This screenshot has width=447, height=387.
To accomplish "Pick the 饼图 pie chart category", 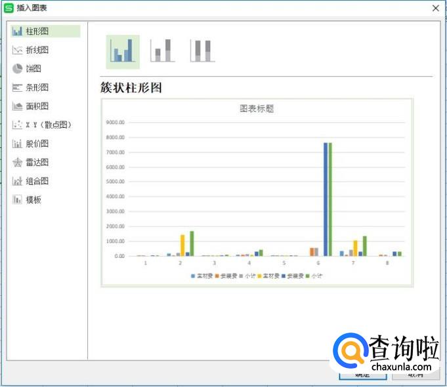I will pyautogui.click(x=27, y=68).
